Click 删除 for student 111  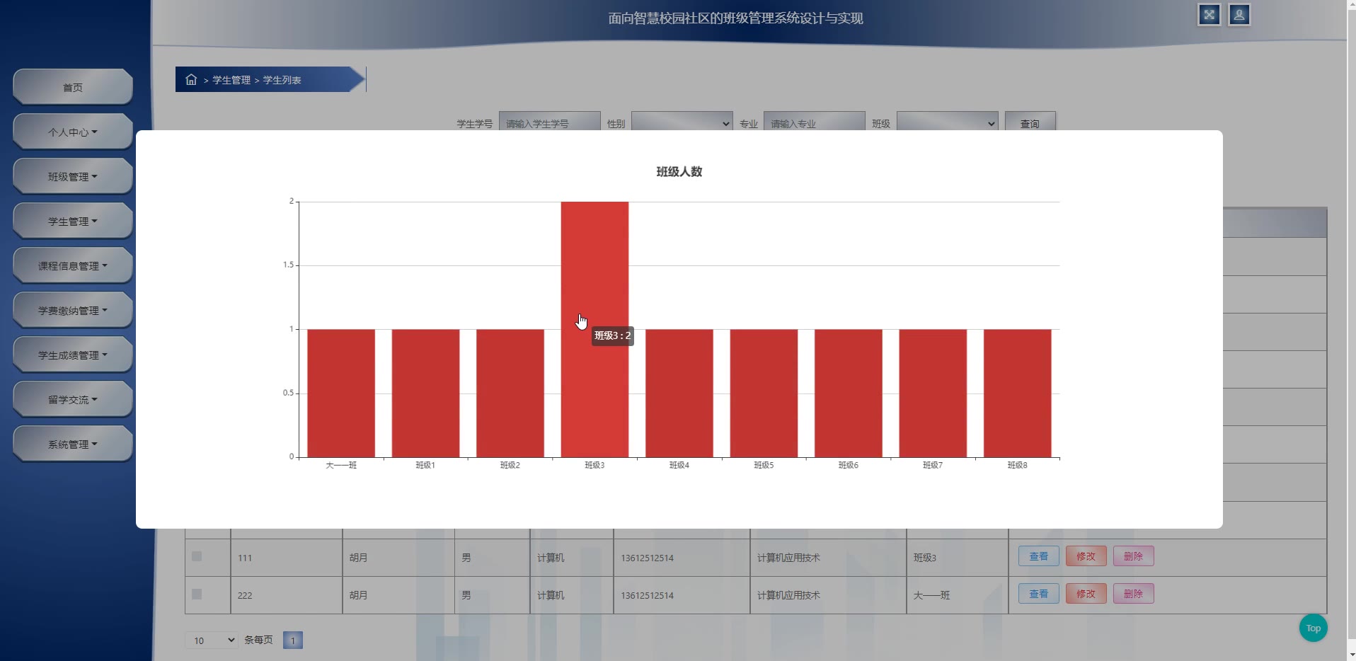[x=1134, y=556]
